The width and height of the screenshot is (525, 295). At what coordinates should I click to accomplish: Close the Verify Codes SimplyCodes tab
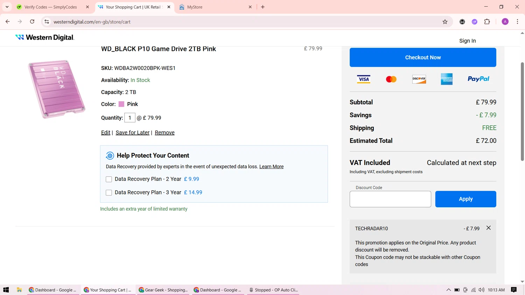[x=87, y=7]
